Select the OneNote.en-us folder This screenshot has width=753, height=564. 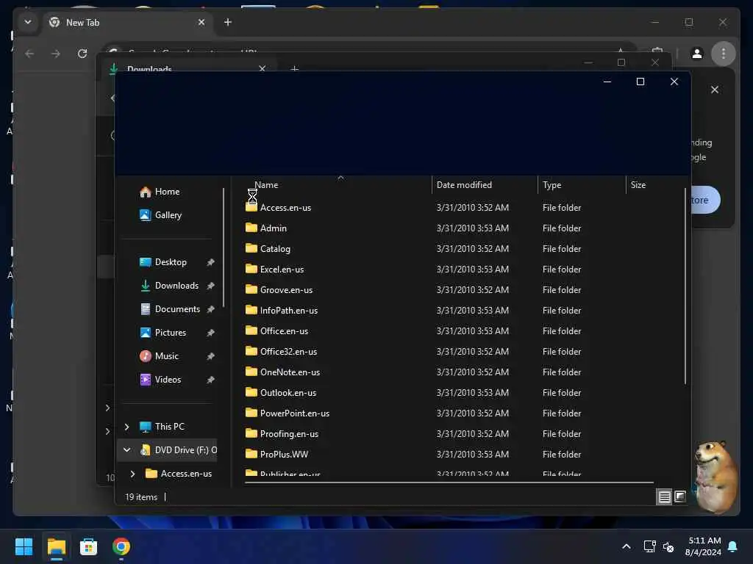click(290, 372)
